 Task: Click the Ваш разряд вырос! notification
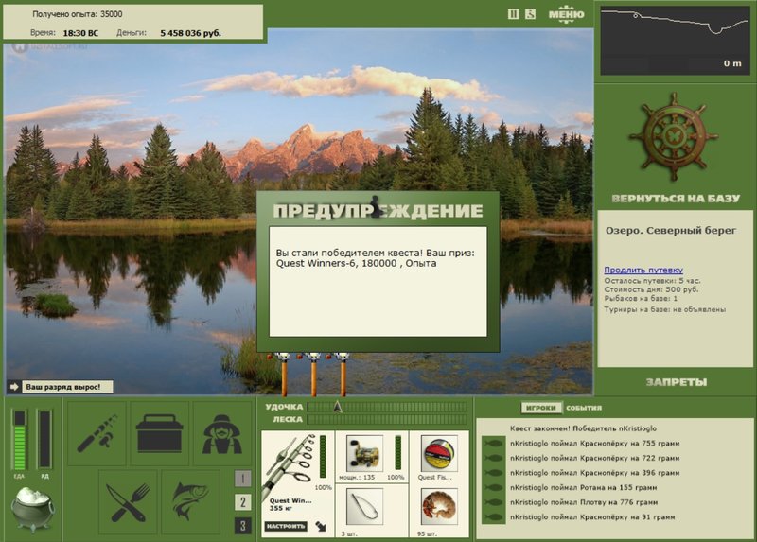(x=67, y=387)
